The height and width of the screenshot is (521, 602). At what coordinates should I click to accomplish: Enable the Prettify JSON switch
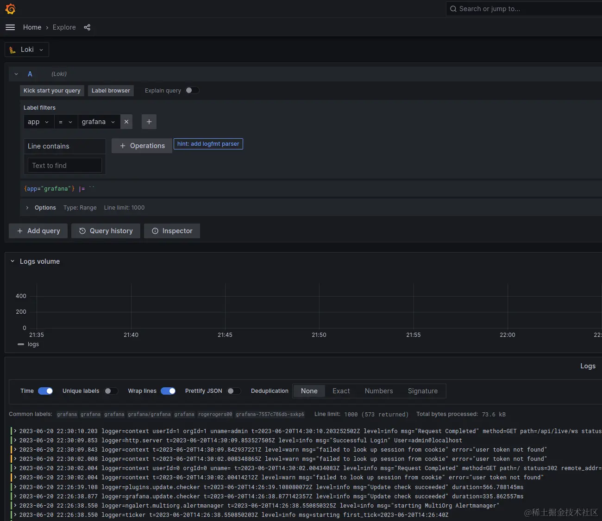(x=234, y=391)
